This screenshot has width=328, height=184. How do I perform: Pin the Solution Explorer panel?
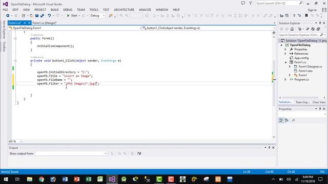tap(320, 23)
